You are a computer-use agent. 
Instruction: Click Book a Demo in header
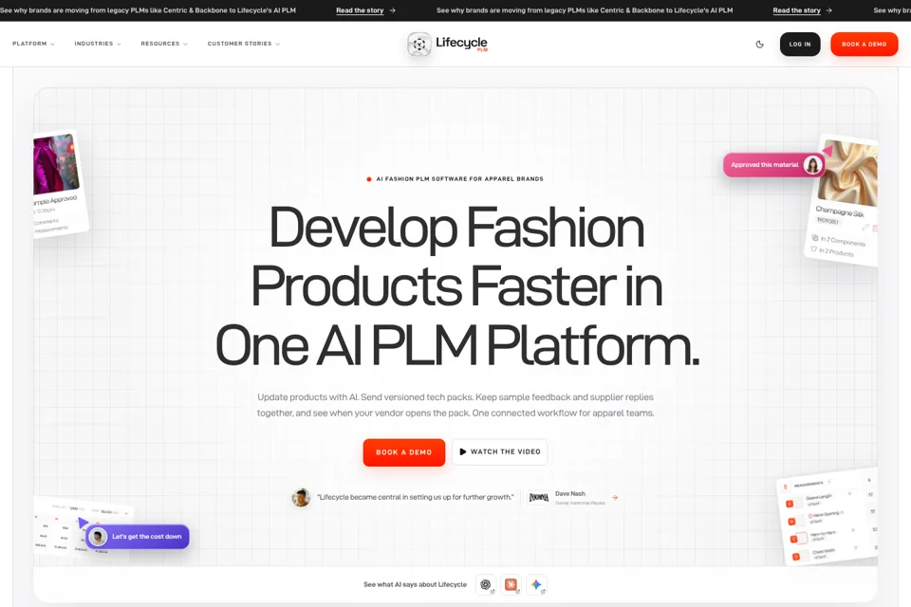pos(864,45)
